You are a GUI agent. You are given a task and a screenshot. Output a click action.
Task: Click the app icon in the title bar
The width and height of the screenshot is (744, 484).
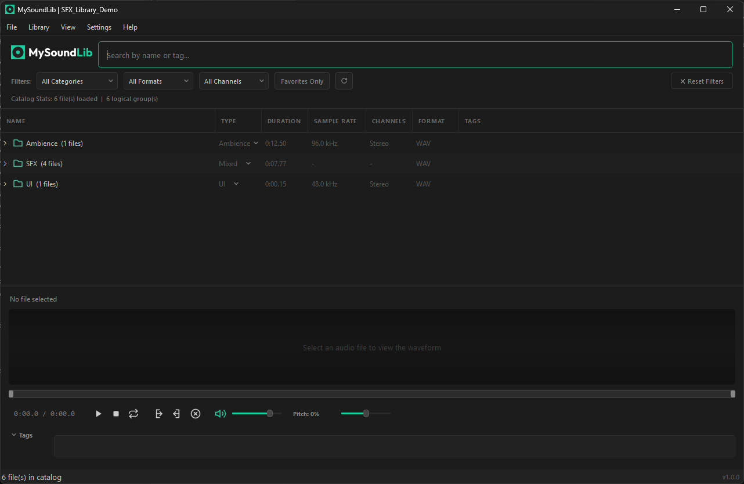click(10, 9)
